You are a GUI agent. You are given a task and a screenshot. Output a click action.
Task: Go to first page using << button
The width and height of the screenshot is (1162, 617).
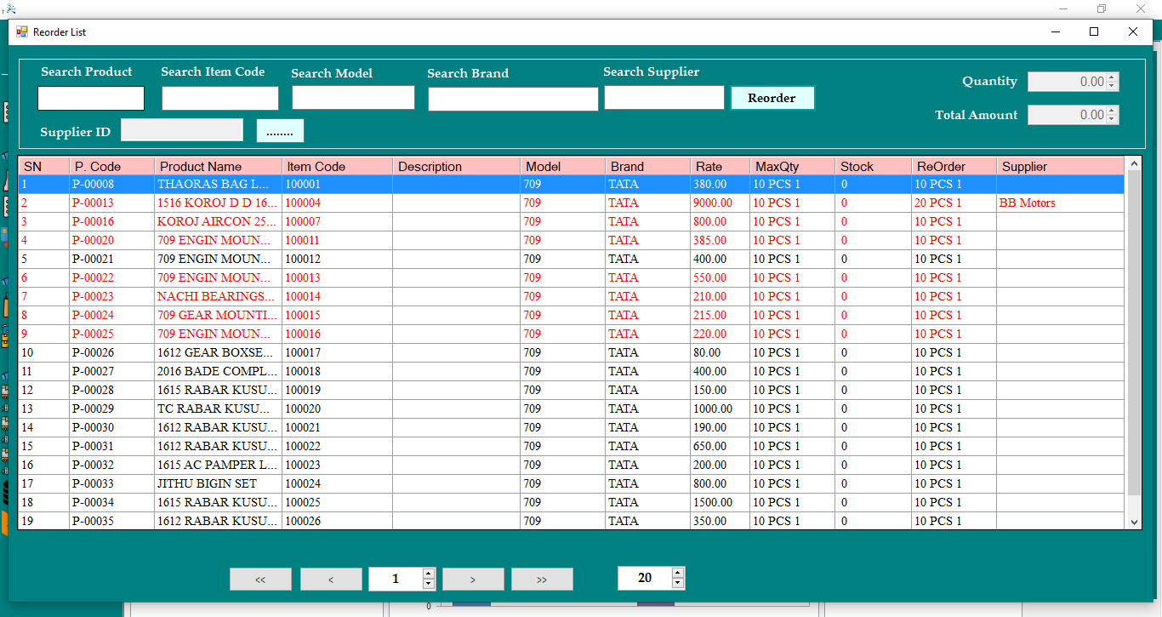260,579
